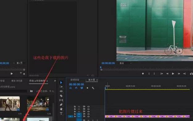The image size is (193, 121).
Task: Hide track V2 output eye
Action: (x=88, y=114)
